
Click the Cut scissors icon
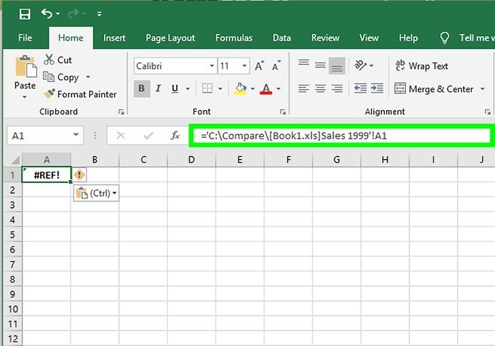[x=49, y=60]
